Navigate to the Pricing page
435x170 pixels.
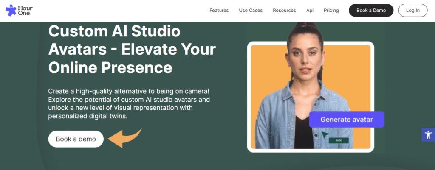[331, 10]
